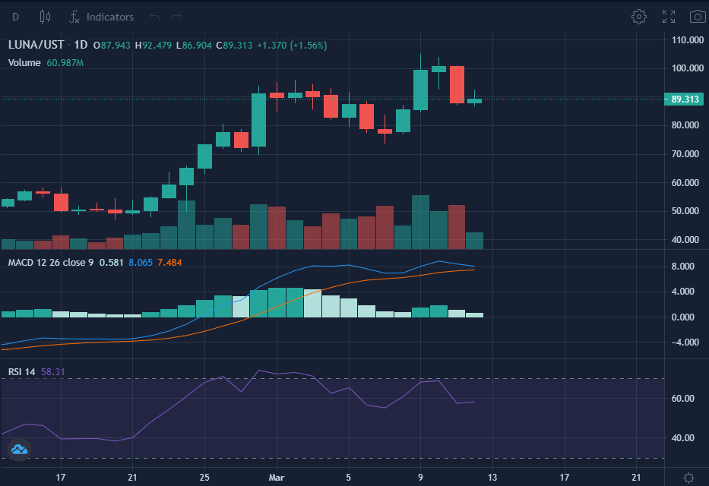The height and width of the screenshot is (486, 709).
Task: Click the 8.000 MACD axis label
Action: pyautogui.click(x=683, y=267)
